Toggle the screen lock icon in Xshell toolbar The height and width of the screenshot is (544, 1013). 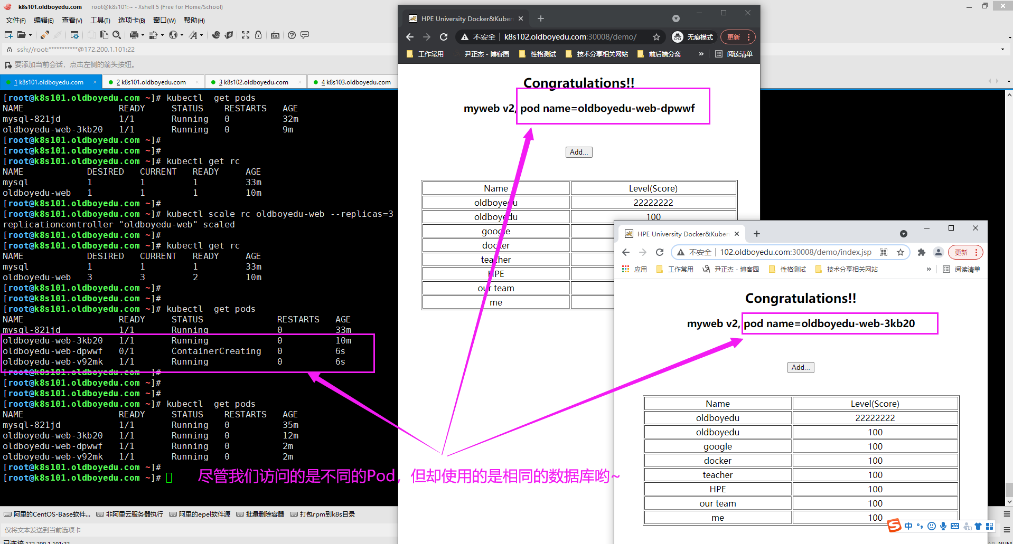click(x=258, y=35)
